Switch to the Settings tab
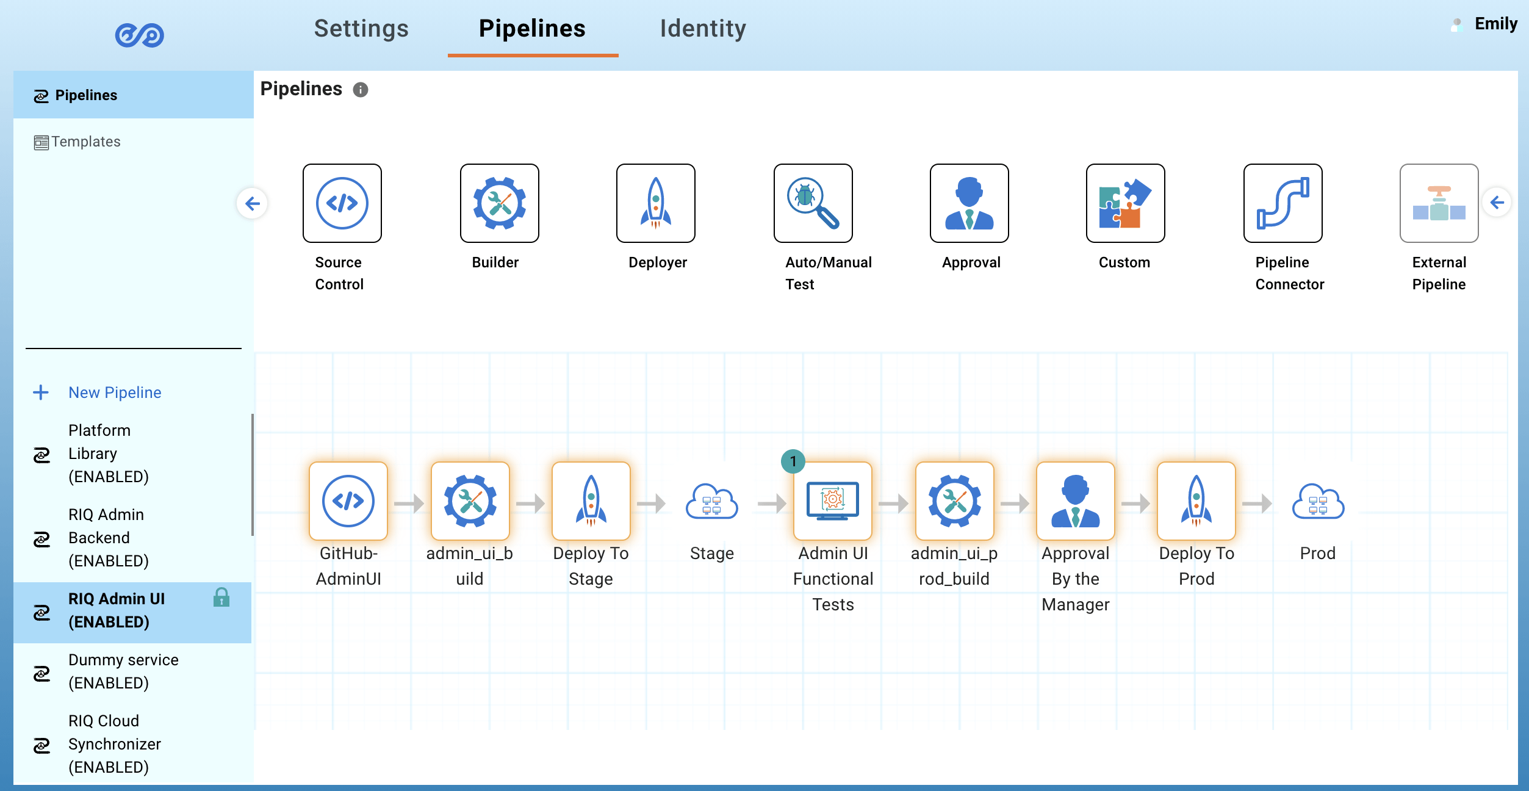The height and width of the screenshot is (791, 1529). 361,29
